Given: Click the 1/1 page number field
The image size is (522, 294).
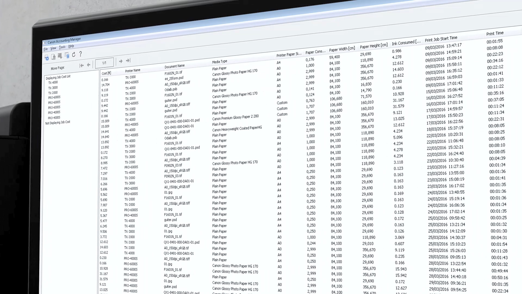Looking at the screenshot, I should pos(104,63).
